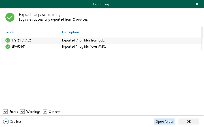Image resolution: width=204 pixels, height=127 pixels.
Task: Click the Export logs summary heading
Action: click(x=39, y=15)
